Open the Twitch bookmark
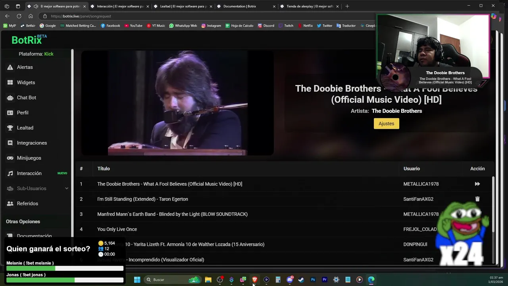508x286 pixels. (286, 25)
